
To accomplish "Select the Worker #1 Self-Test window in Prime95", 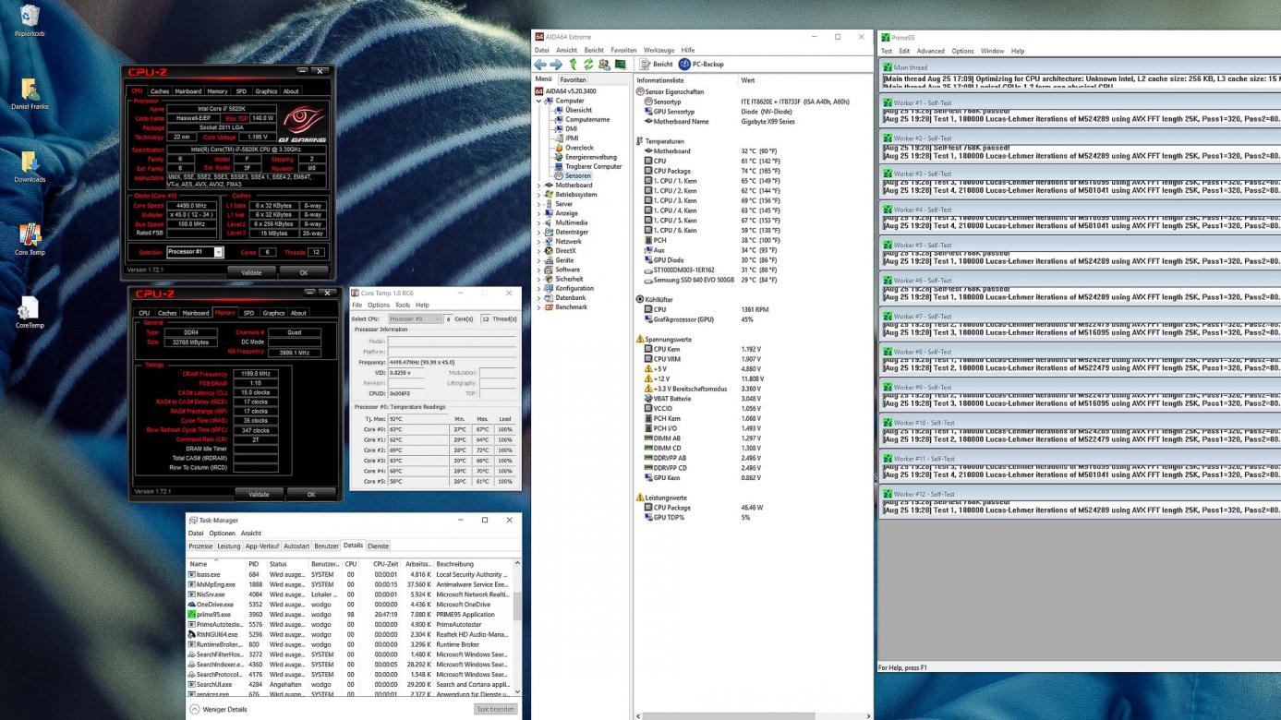I will (1079, 102).
